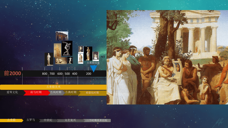Select the archaic standing figure statue thumbnail

click(x=49, y=59)
